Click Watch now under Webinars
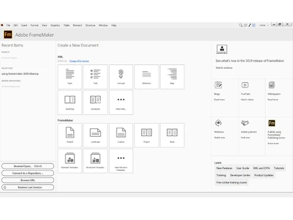 pos(220,137)
